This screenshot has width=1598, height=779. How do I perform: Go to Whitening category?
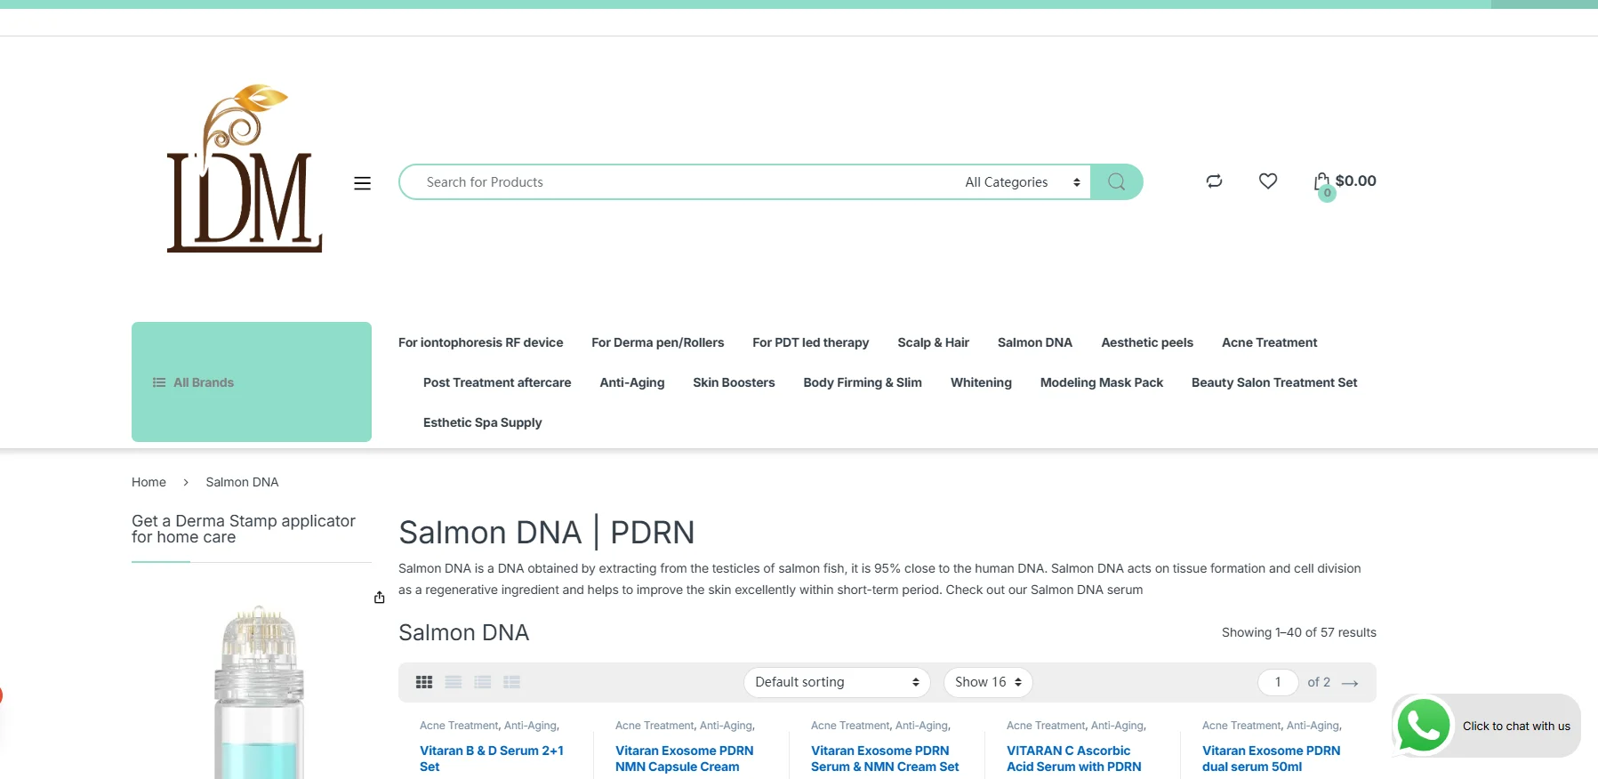[981, 382]
